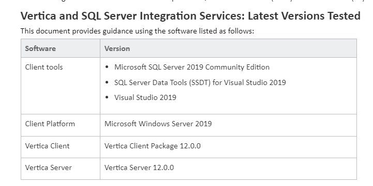The height and width of the screenshot is (186, 373).
Task: Click 'Vertica Client Package 12.0.0' cell
Action: tap(228, 147)
